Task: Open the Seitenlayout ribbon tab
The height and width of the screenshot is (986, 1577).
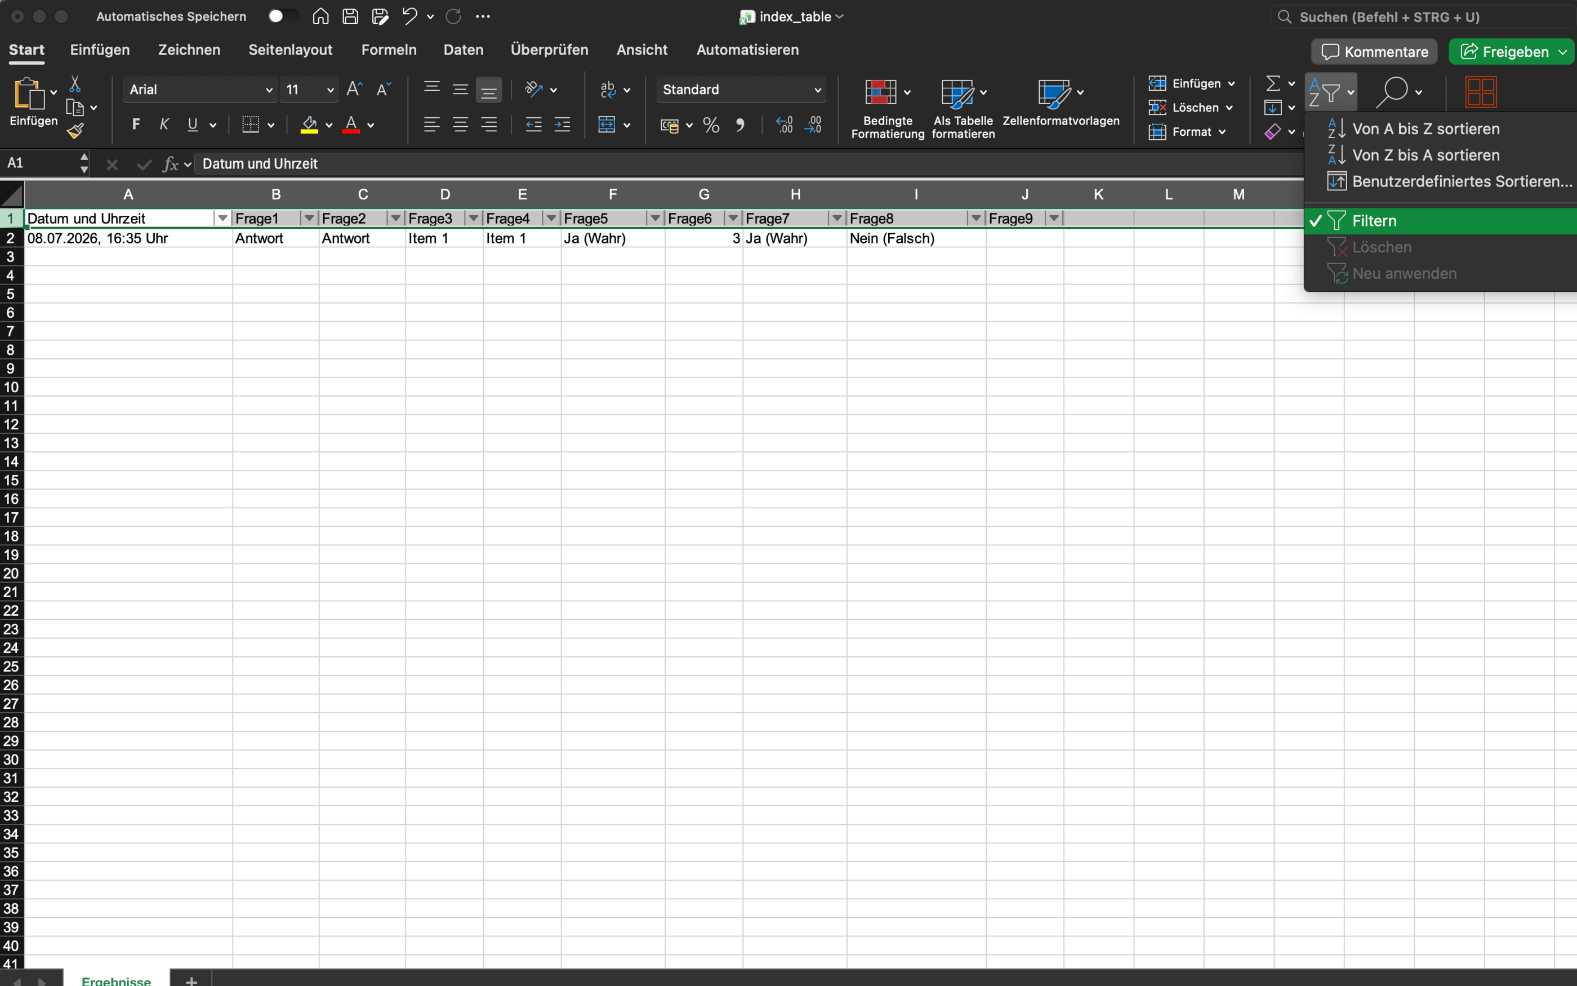Action: [x=290, y=50]
